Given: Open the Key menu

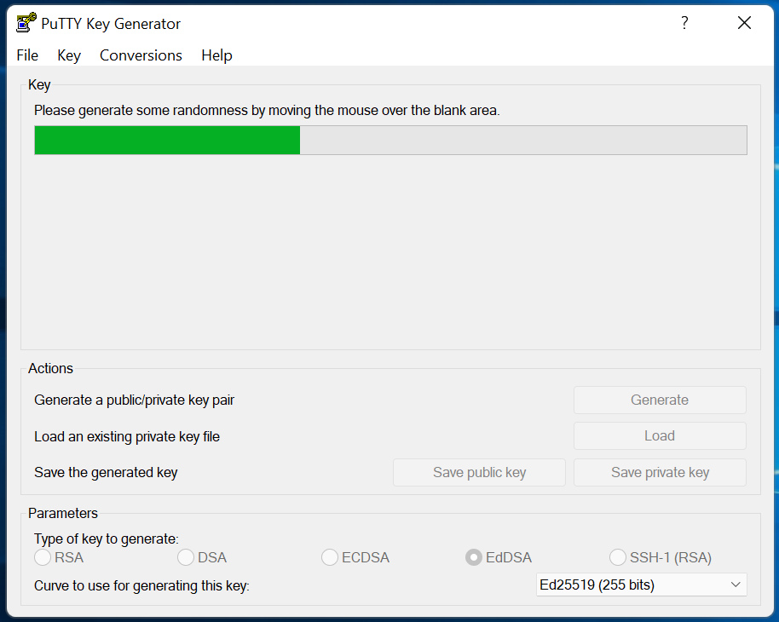Looking at the screenshot, I should coord(69,55).
